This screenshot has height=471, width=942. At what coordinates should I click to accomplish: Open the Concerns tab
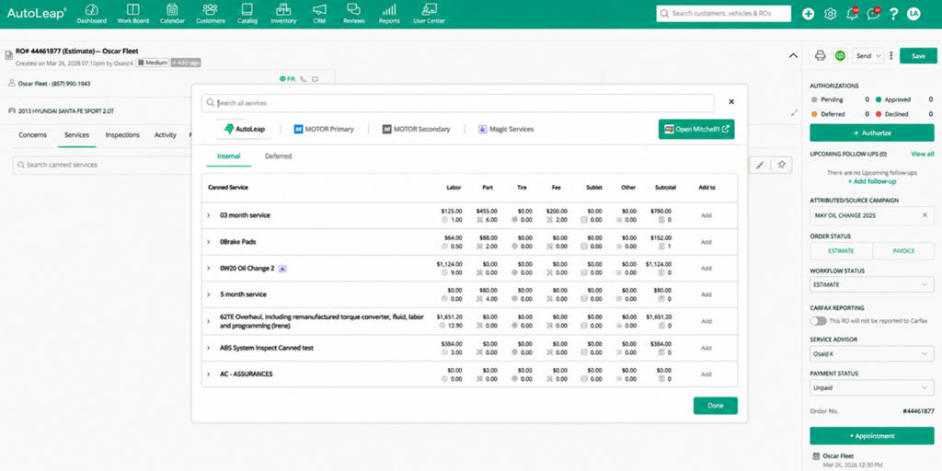(32, 135)
